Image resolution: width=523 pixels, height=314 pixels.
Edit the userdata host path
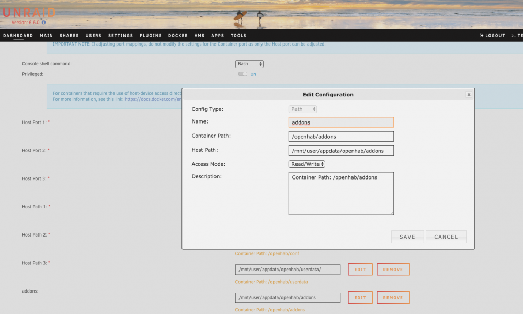tap(360, 270)
